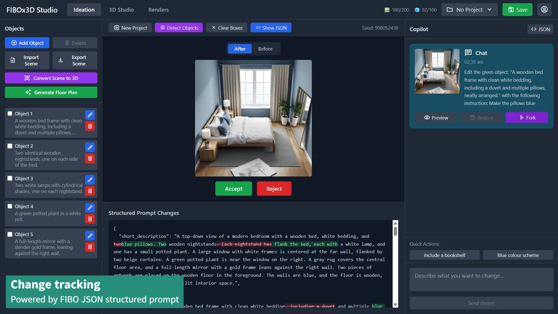Choose the Blue colour scheme quick action

(x=518, y=255)
